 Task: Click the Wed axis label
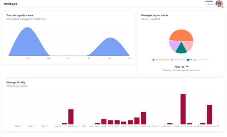[x=49, y=59]
